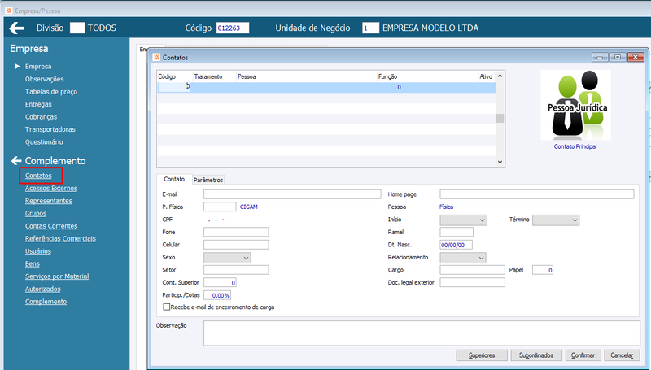Click the Empresa/Pessoa window title icon
The width and height of the screenshot is (651, 370).
pyautogui.click(x=9, y=11)
